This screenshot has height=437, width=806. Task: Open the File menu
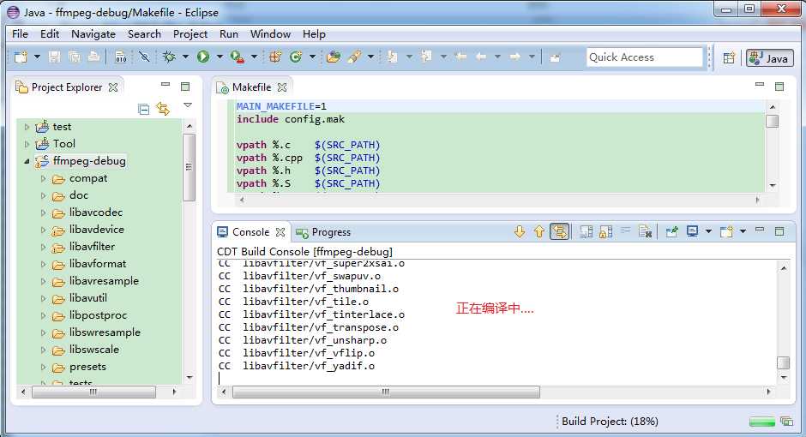(20, 34)
